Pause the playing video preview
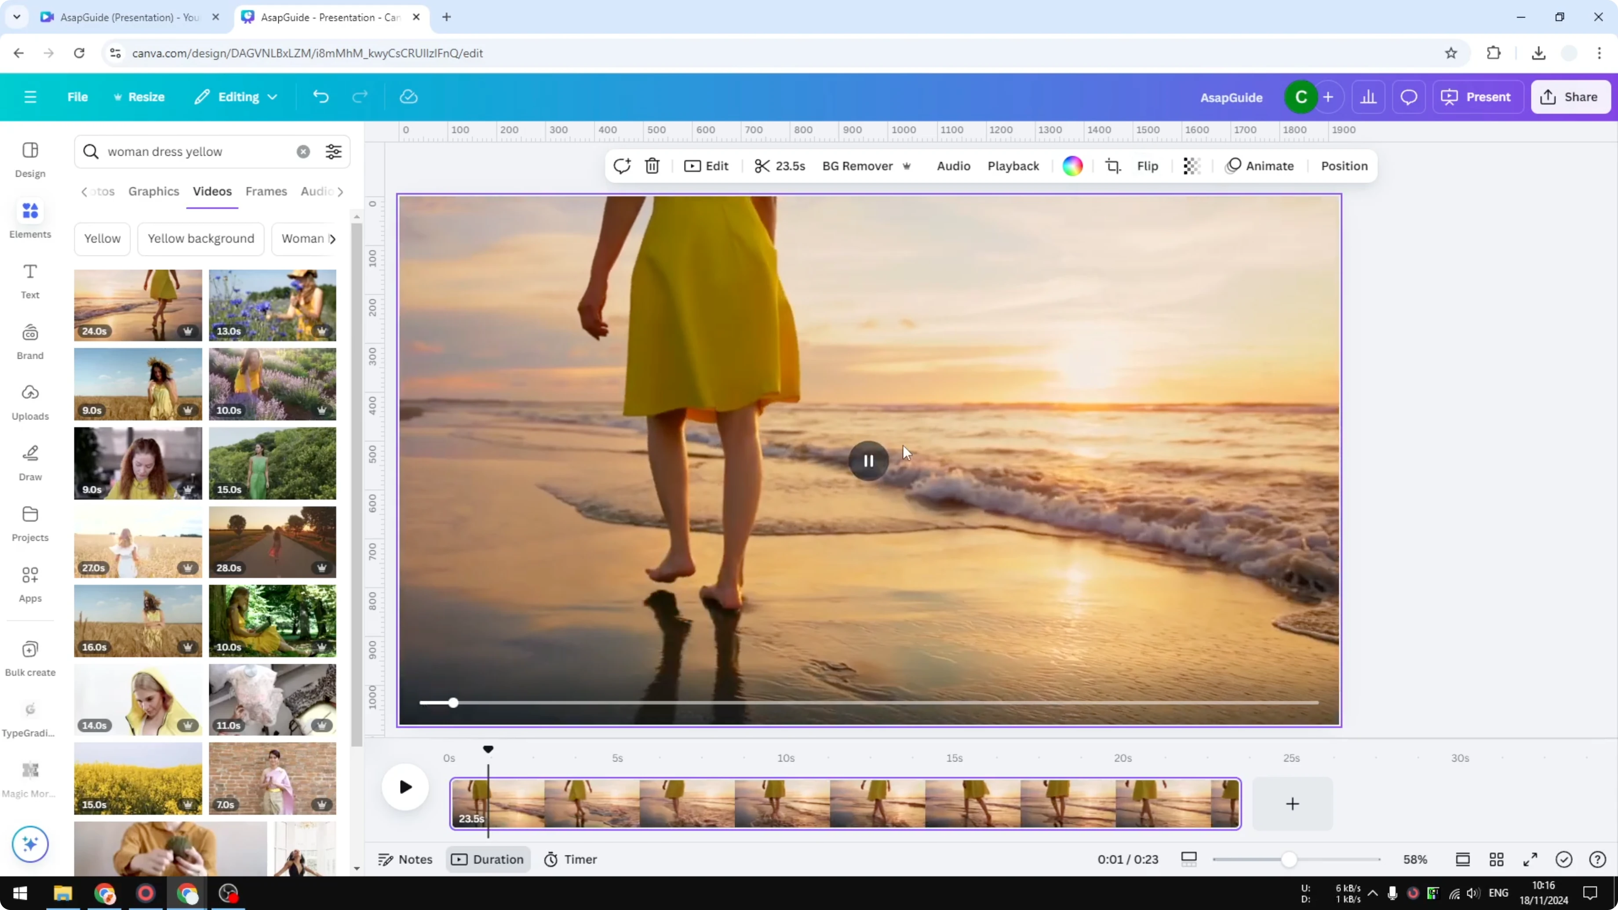 coord(868,460)
